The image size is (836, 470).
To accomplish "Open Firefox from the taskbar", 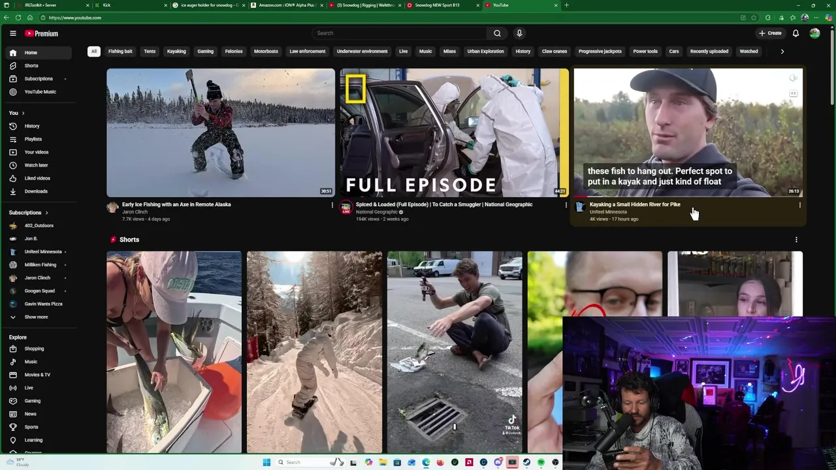I will 440,462.
